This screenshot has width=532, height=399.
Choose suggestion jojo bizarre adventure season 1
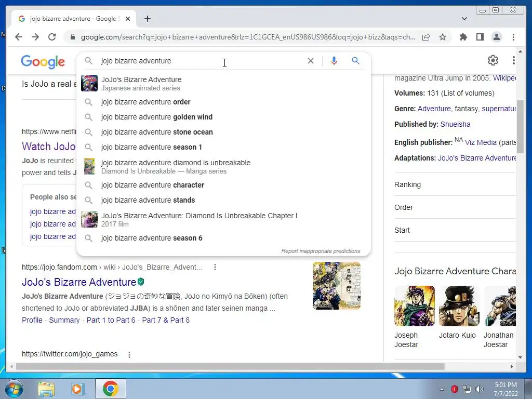224,147
